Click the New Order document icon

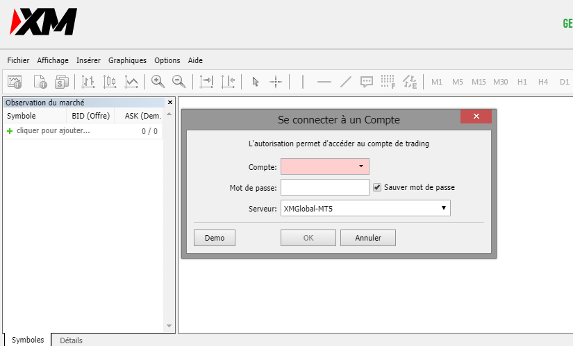tap(40, 82)
